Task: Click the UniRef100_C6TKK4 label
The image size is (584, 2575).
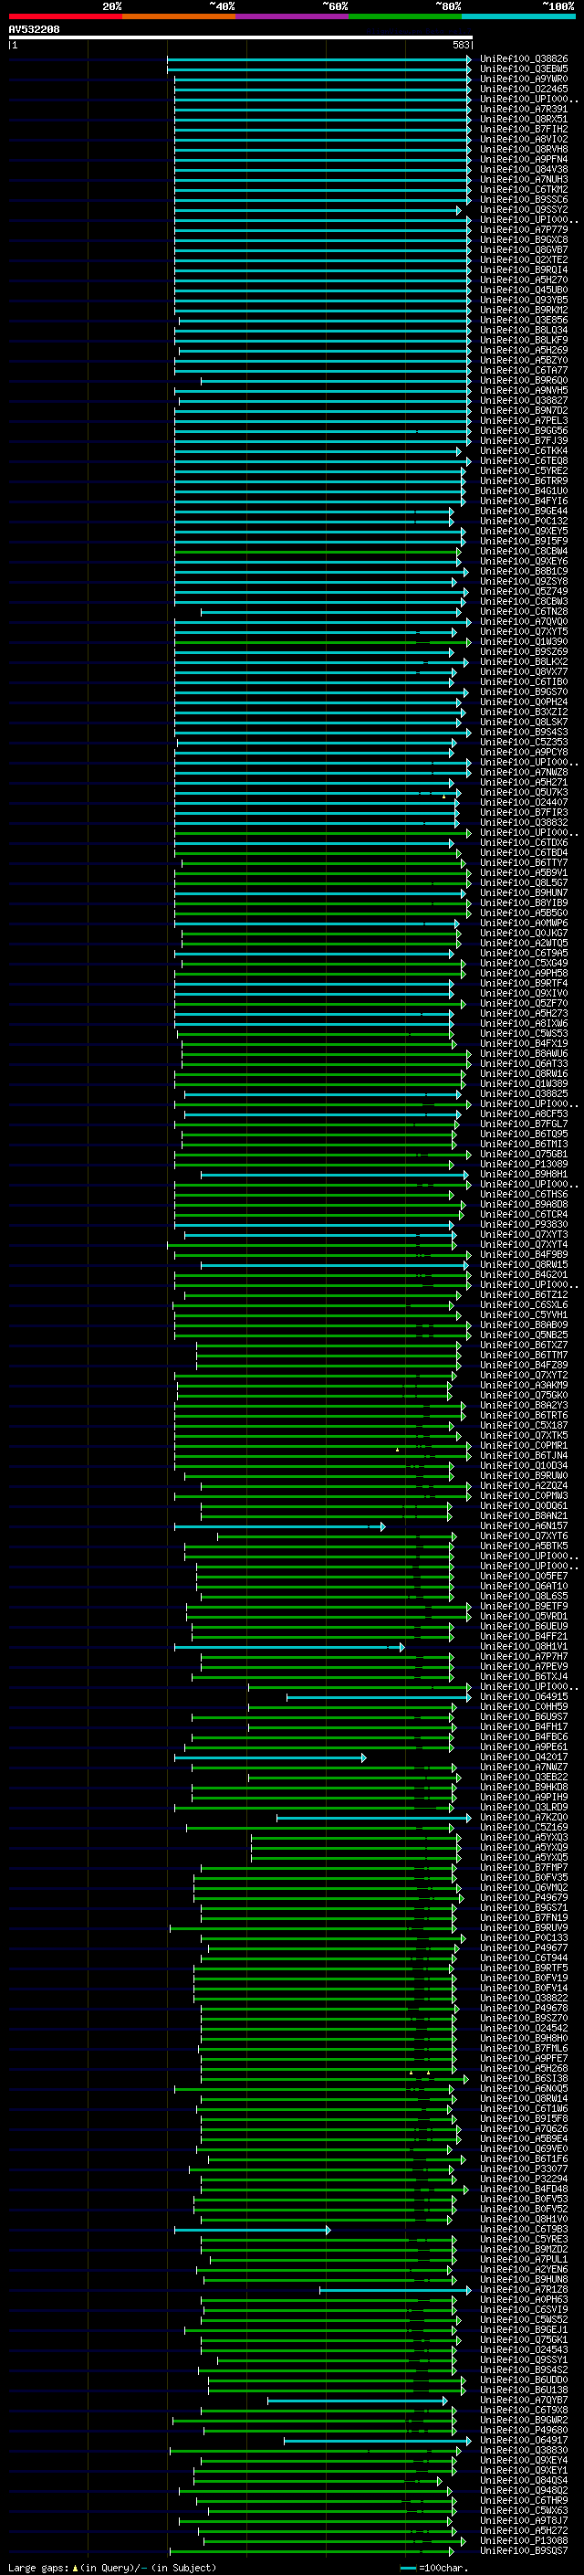Action: pos(524,451)
